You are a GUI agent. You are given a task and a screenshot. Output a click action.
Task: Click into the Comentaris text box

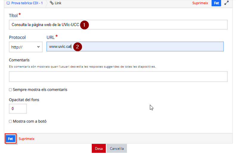[x=118, y=77]
